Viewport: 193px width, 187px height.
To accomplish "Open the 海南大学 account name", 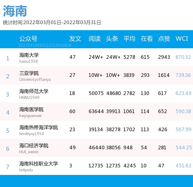I will coord(29,55).
